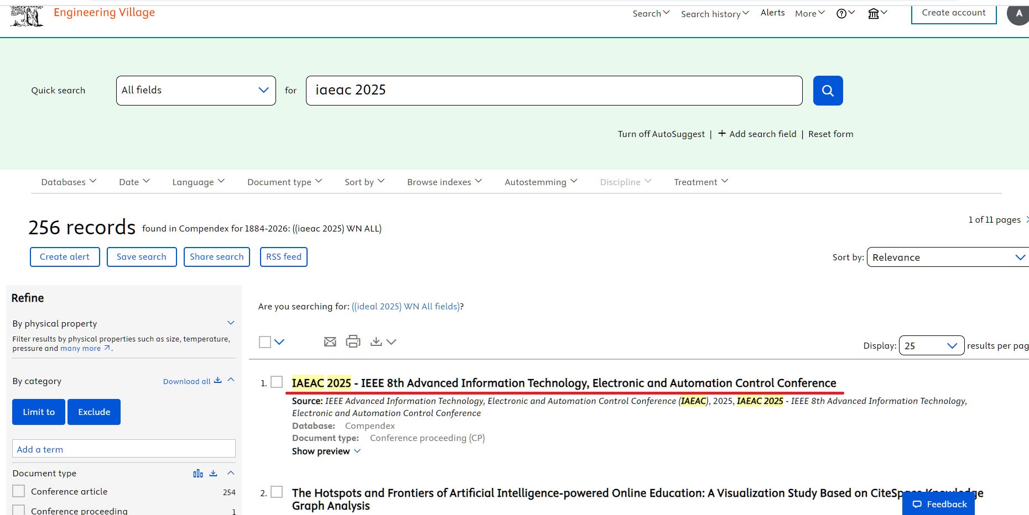The image size is (1029, 515).
Task: Download Document type facet data icon
Action: pos(214,474)
